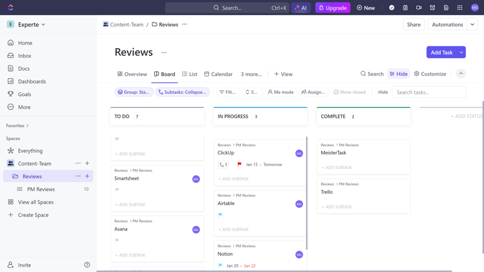Open the help question mark icon
The width and height of the screenshot is (484, 272).
[87, 265]
